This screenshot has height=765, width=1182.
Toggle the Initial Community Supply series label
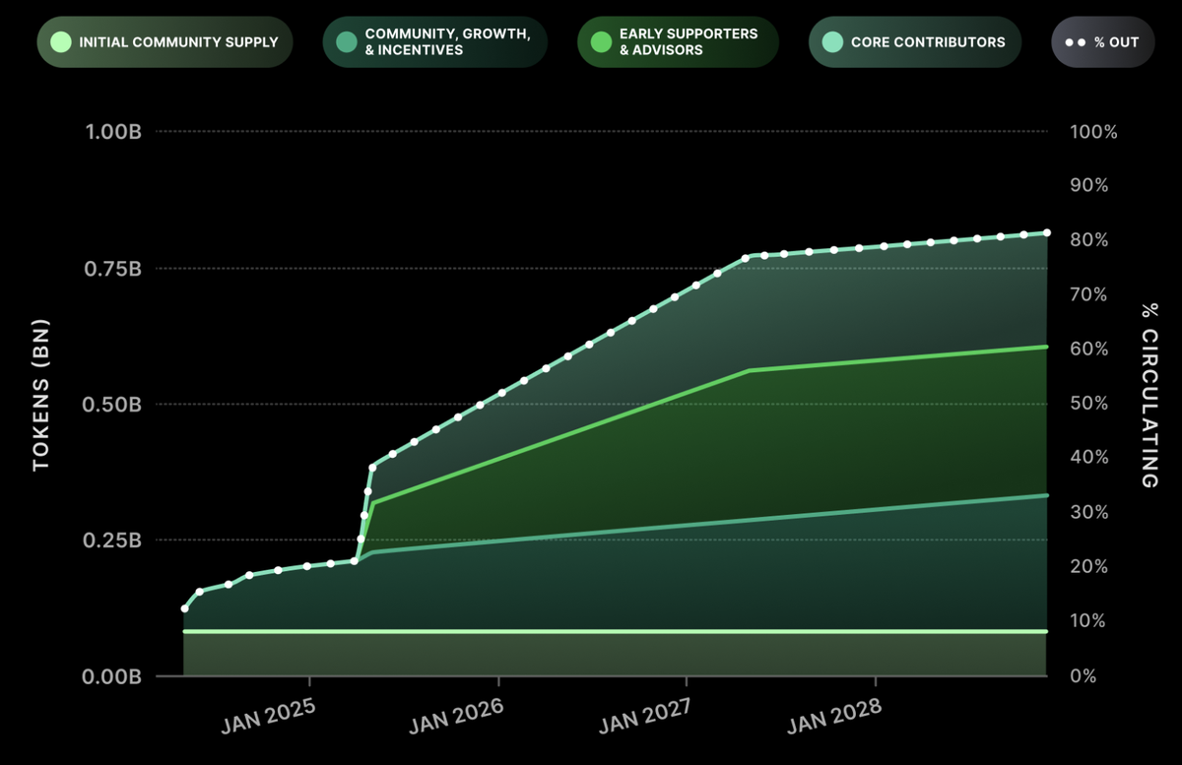[x=178, y=42]
